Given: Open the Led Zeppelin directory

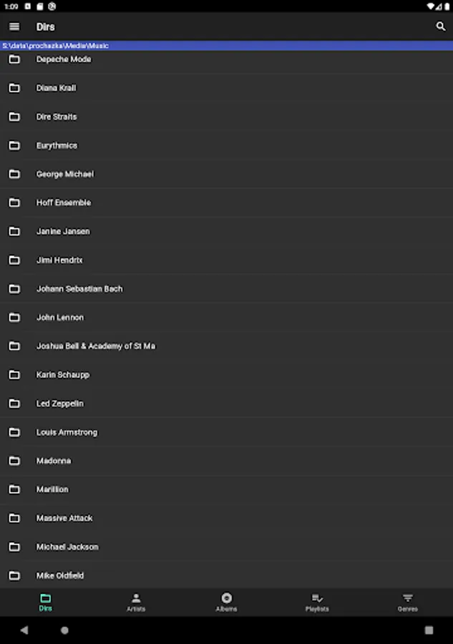Looking at the screenshot, I should [226, 404].
